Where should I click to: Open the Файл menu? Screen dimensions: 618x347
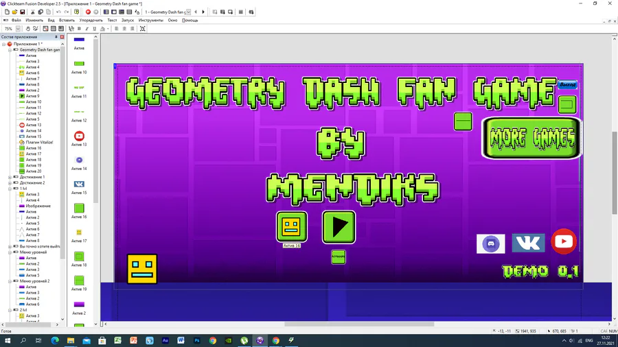[x=16, y=20]
